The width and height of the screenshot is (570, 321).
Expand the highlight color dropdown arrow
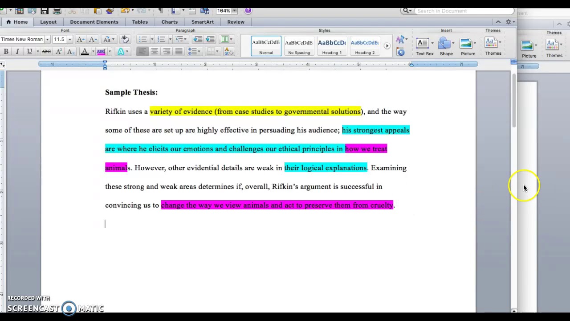(110, 52)
